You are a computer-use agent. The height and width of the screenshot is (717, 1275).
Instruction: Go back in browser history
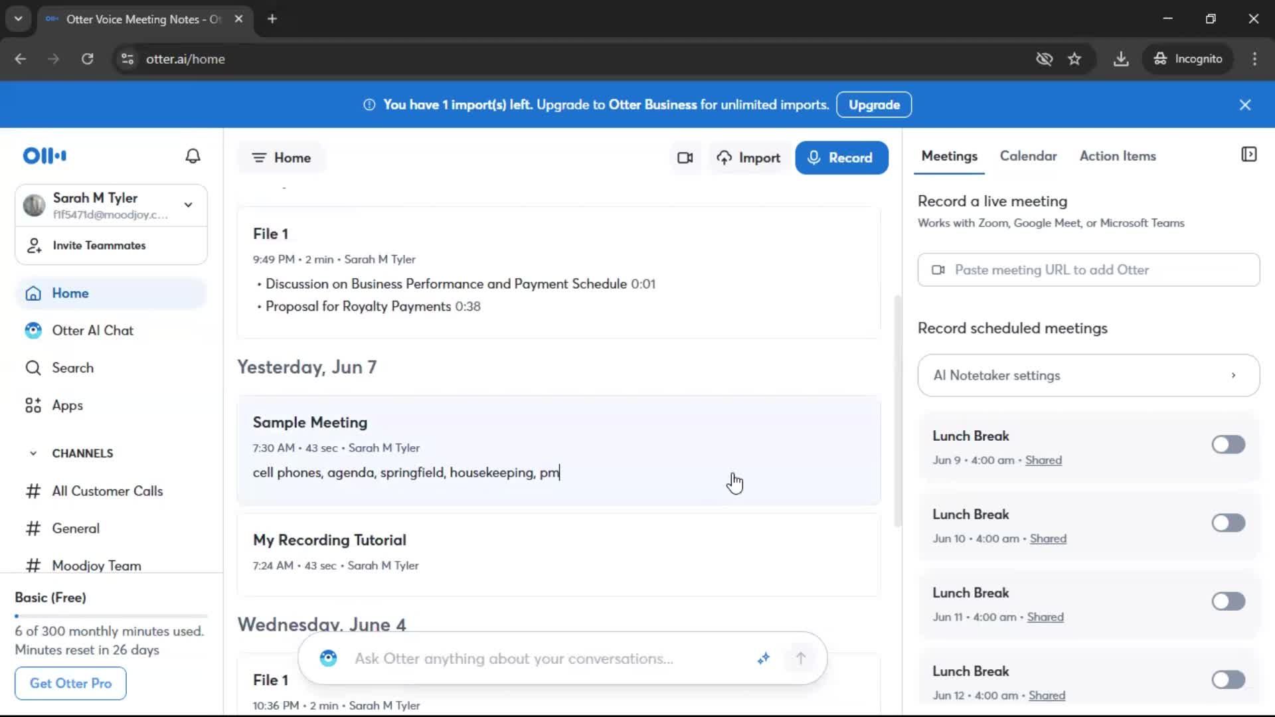click(21, 59)
